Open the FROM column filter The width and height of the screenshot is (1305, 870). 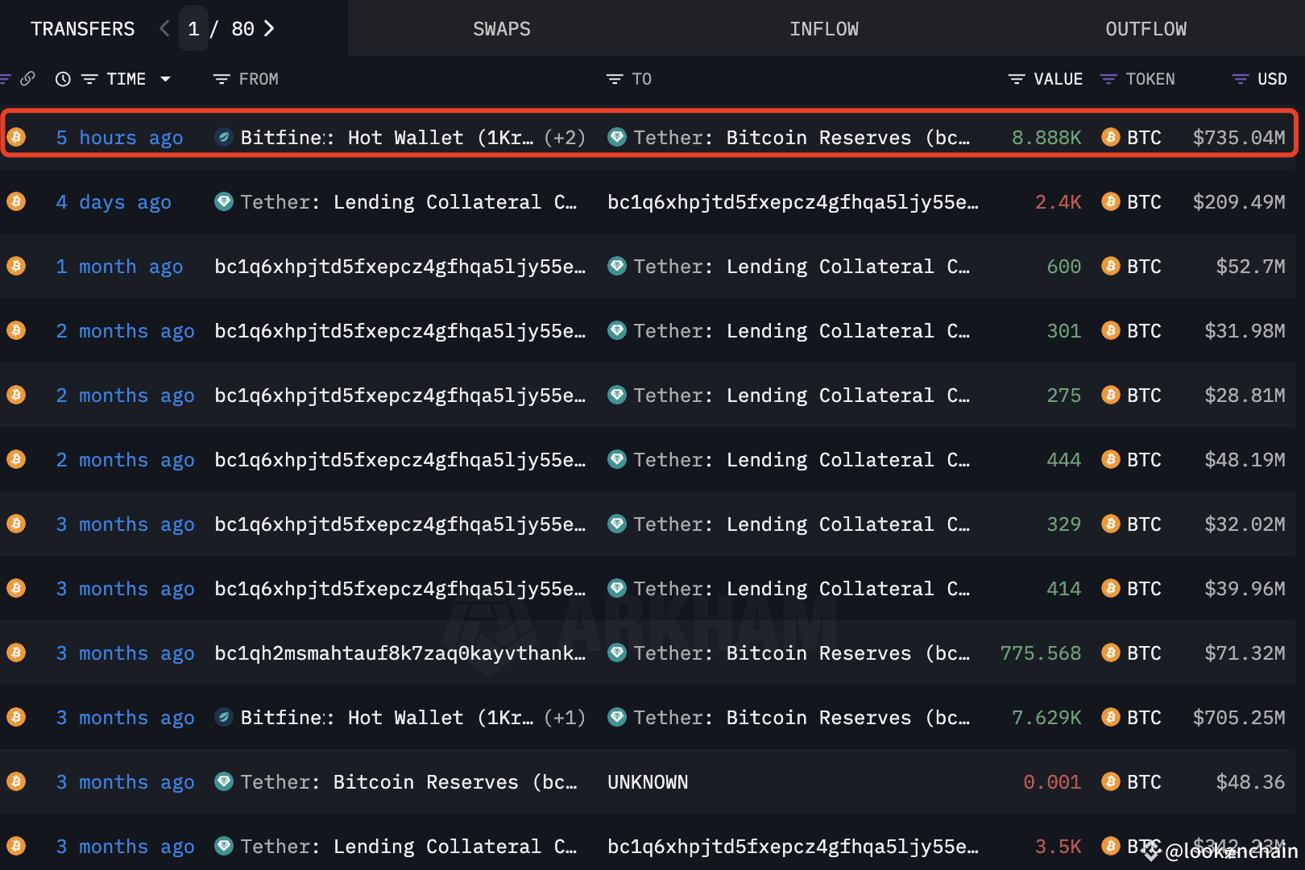point(221,78)
